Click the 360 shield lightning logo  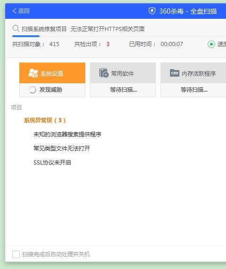[x=152, y=11]
